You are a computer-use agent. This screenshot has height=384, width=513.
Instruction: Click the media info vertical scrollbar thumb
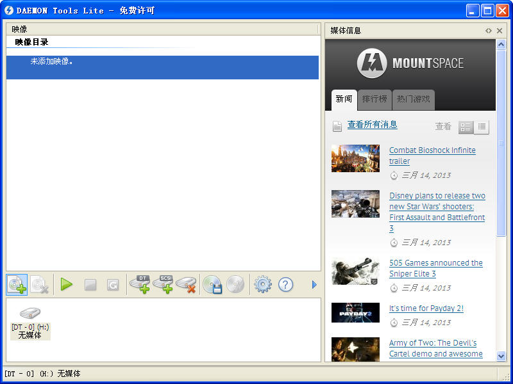pos(501,143)
